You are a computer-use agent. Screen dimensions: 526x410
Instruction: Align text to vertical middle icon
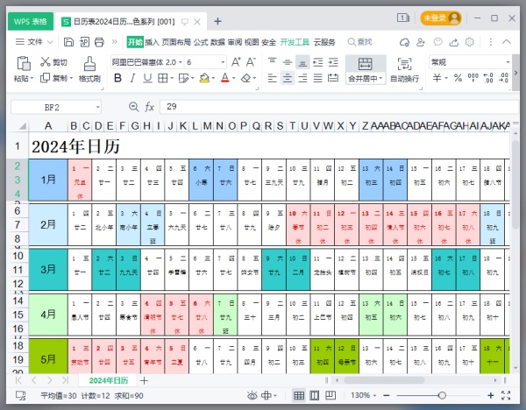point(288,62)
